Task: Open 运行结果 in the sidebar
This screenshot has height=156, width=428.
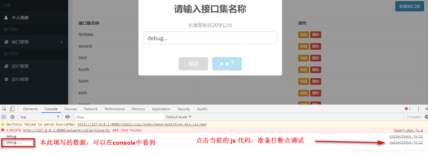Action: (20, 79)
